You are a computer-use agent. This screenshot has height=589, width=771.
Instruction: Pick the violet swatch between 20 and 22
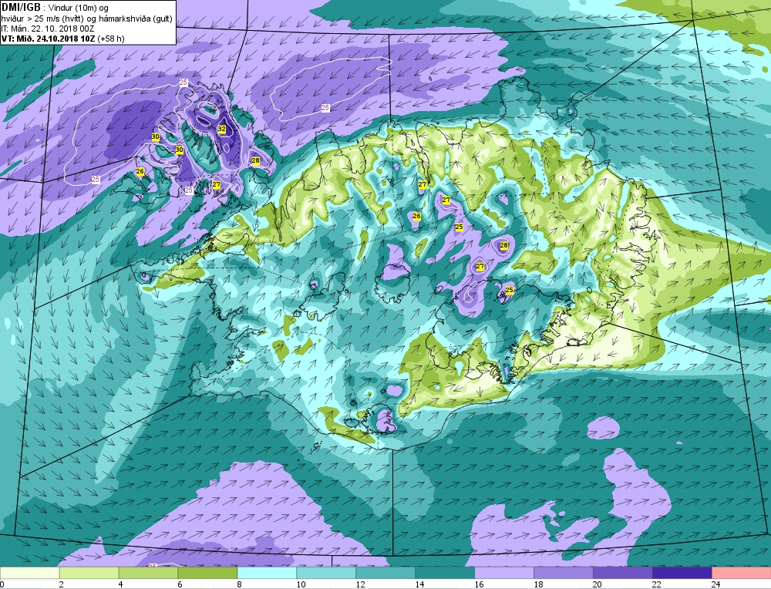622,573
